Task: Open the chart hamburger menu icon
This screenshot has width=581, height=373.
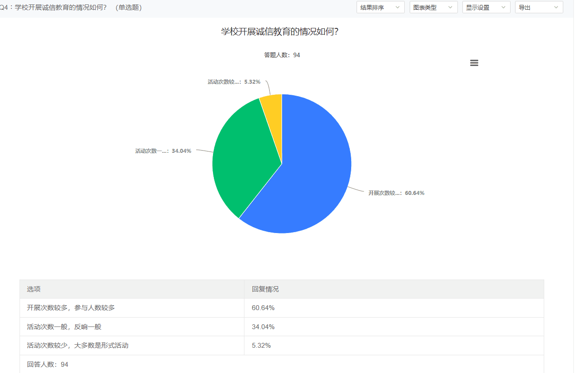Action: (x=474, y=63)
